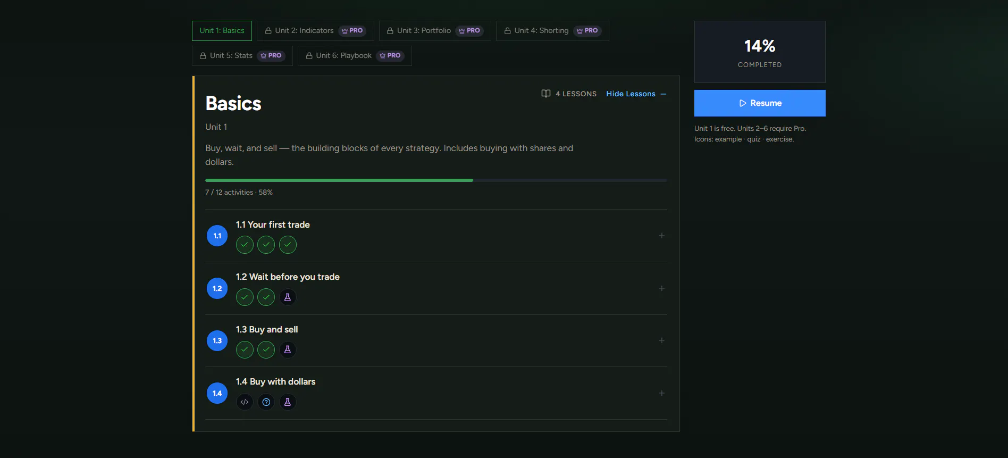Image resolution: width=1008 pixels, height=458 pixels.
Task: Open third completed activity in lesson 1.1
Action: pyautogui.click(x=288, y=245)
